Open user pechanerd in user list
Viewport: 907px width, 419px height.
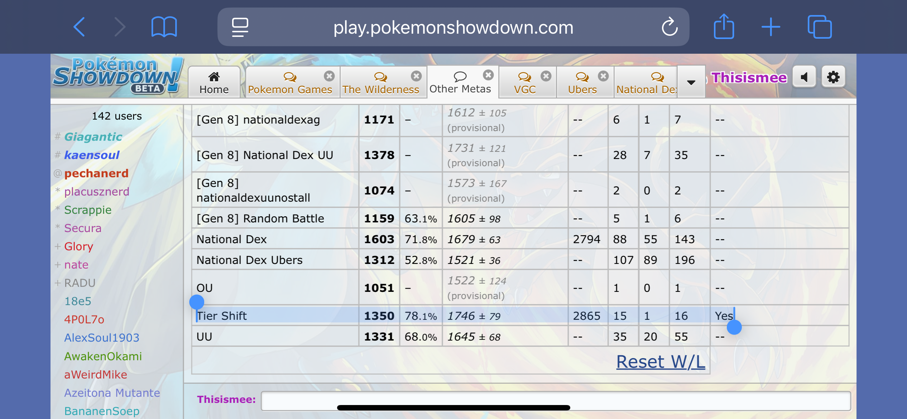96,173
